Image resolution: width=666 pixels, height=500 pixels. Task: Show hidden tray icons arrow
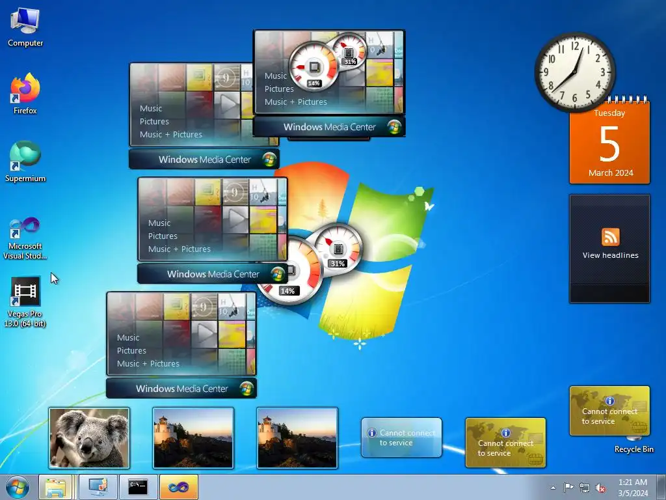[x=553, y=488]
